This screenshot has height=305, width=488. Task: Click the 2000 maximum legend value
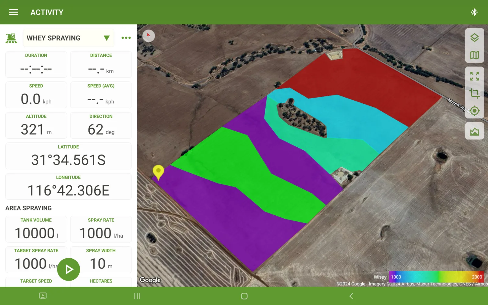pos(477,277)
